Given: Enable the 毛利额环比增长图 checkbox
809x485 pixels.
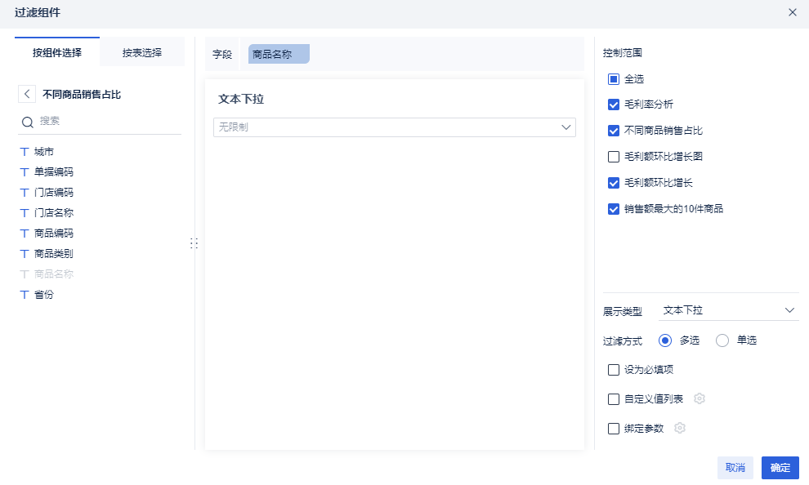Looking at the screenshot, I should (x=614, y=157).
